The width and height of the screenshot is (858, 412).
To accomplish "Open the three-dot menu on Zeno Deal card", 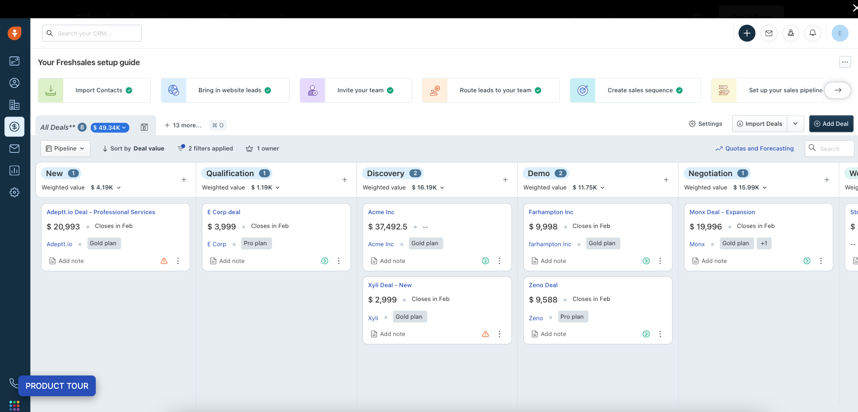I will coord(660,334).
